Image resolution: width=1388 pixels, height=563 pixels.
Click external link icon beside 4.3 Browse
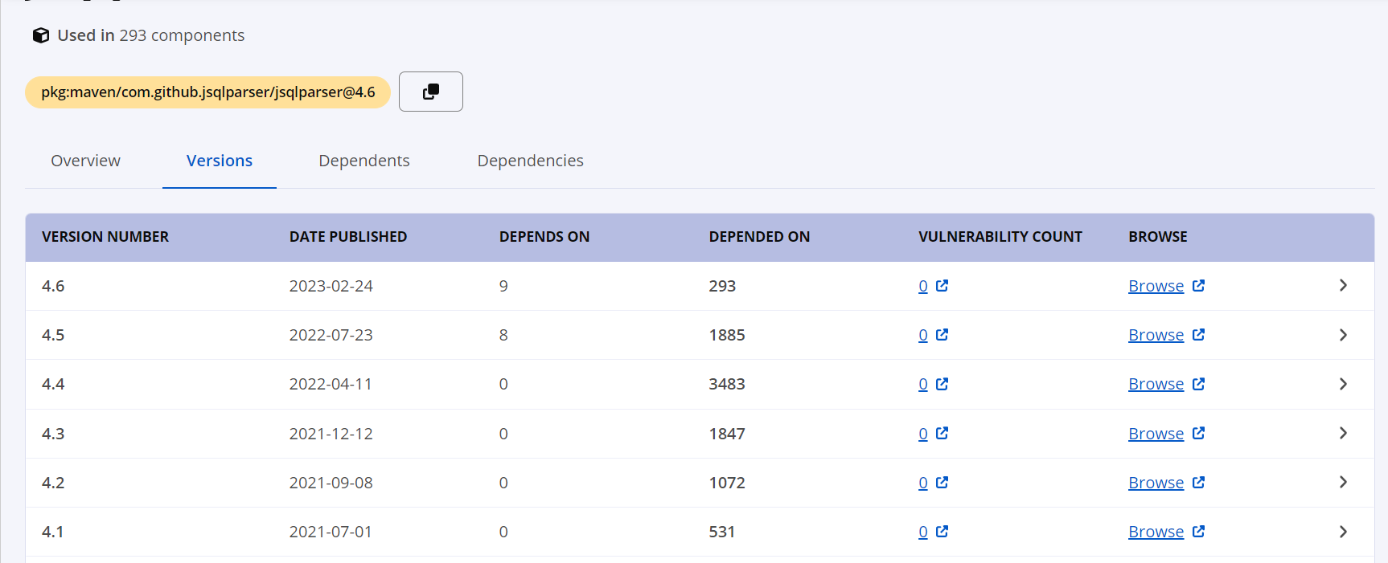1198,434
